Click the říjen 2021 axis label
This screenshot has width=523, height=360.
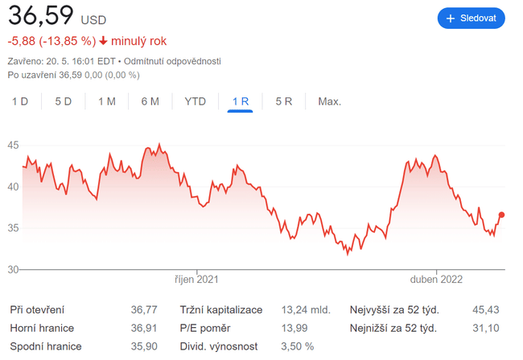coord(197,280)
